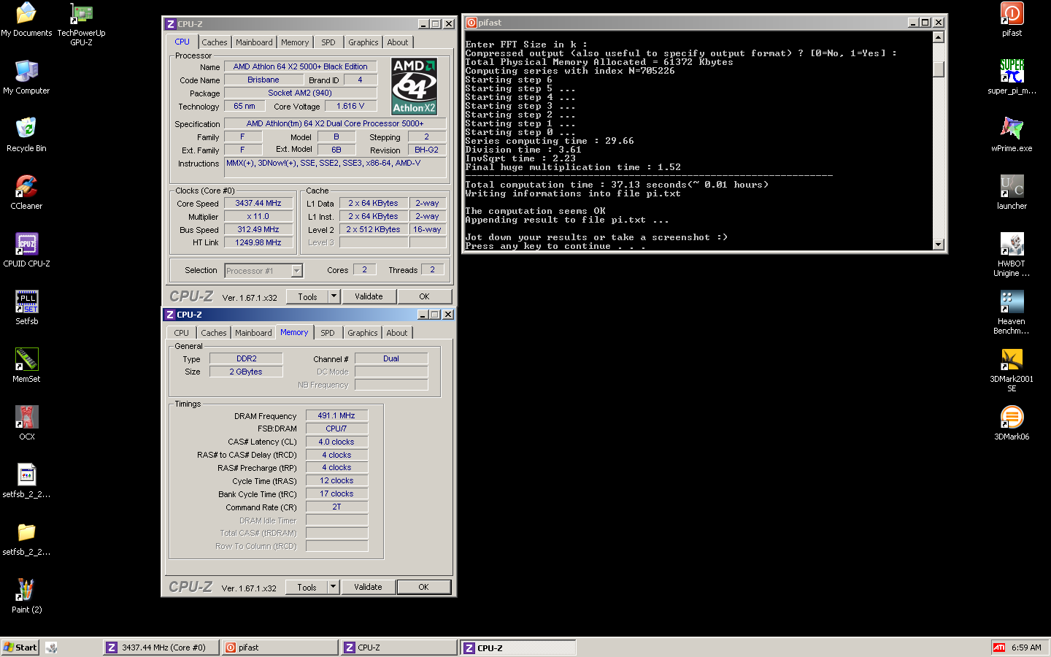The height and width of the screenshot is (657, 1051).
Task: Open the 3DMark2001 SE shortcut
Action: pyautogui.click(x=1012, y=359)
